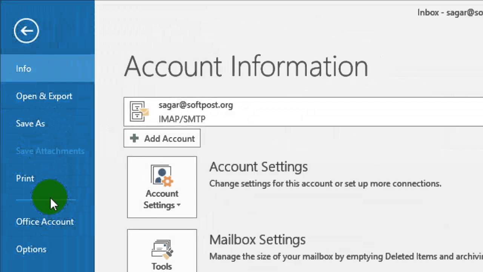
Task: Open the Office Account page
Action: coord(45,222)
